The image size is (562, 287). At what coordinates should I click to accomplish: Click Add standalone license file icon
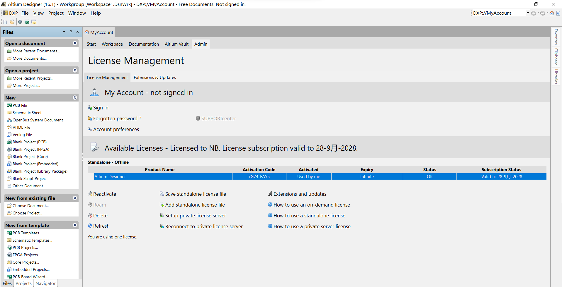162,204
